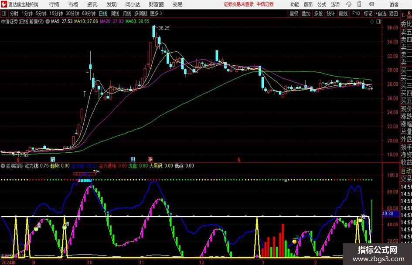This screenshot has width=412, height=265.
Task: Switch to the 分时 period tab
Action: click(x=14, y=13)
